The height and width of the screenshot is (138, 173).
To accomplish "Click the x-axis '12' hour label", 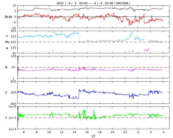I will [x=62, y=132].
